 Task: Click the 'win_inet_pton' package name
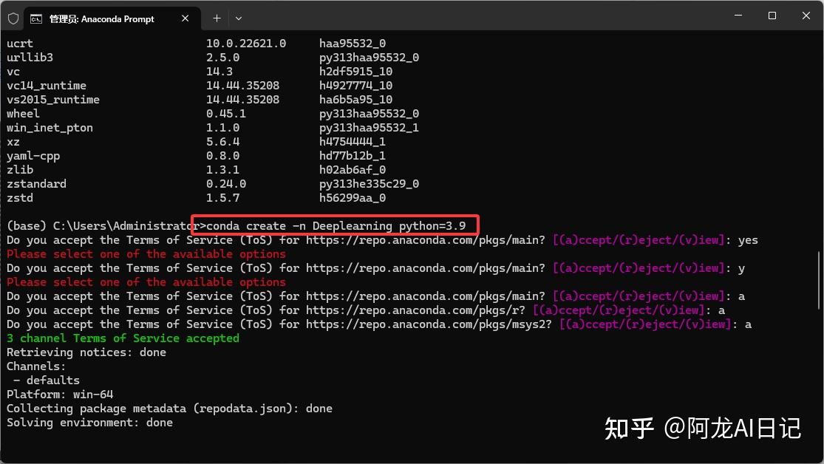point(50,128)
